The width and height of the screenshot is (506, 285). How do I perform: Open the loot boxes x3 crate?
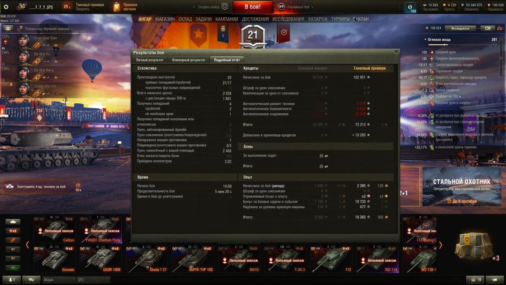[x=476, y=246]
